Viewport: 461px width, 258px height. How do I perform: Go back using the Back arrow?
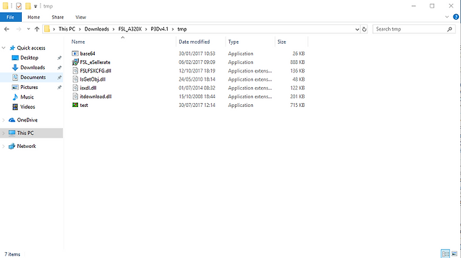7,29
